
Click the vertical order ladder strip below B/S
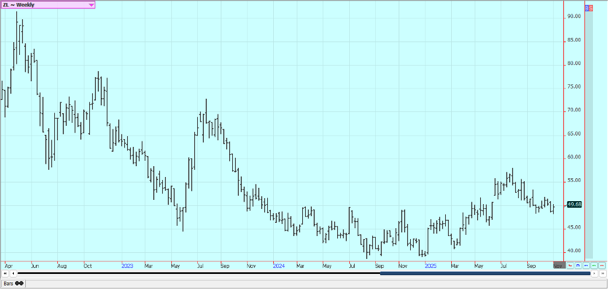[589, 132]
